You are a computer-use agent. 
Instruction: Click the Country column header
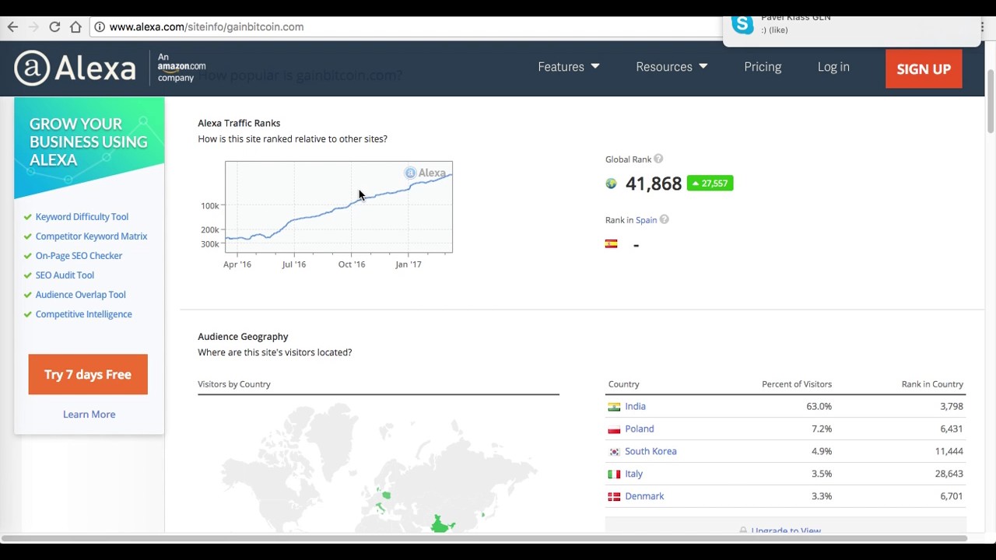click(623, 384)
